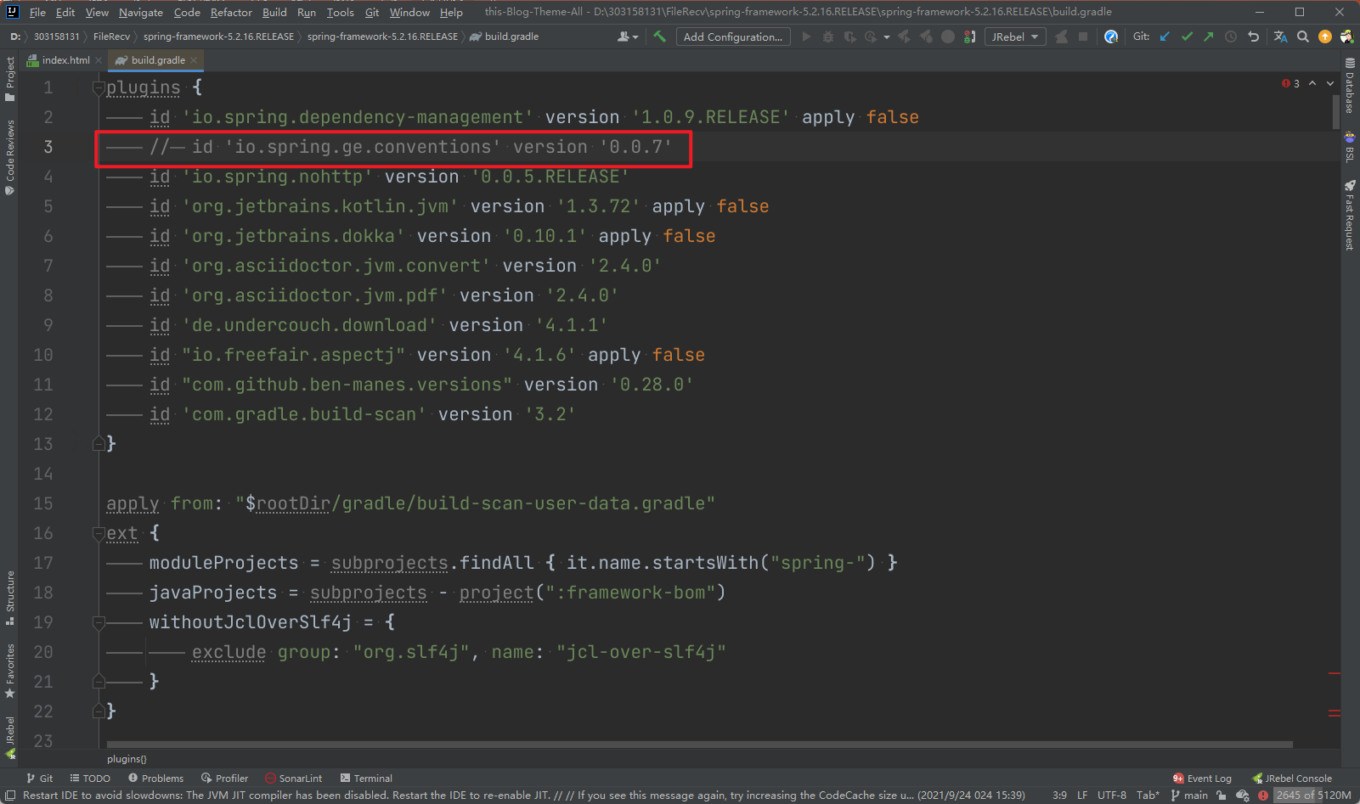Open the Profiler tool window

click(x=224, y=779)
